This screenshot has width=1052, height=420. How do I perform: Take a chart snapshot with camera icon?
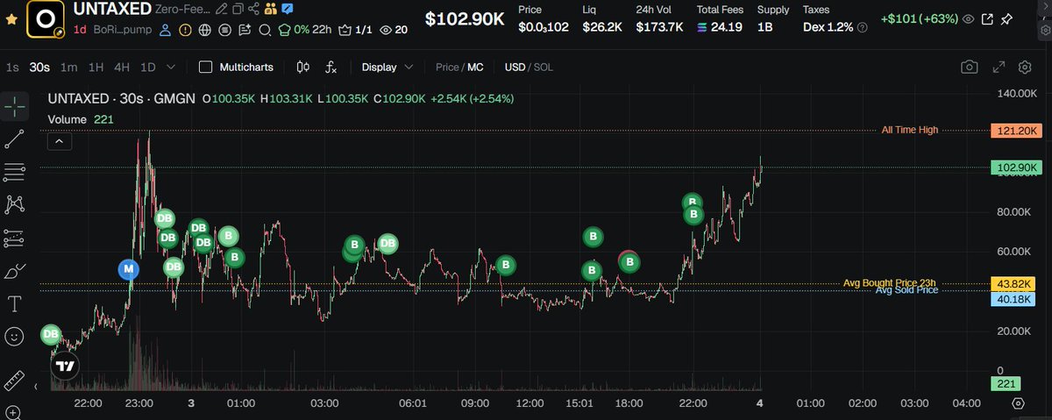point(969,67)
